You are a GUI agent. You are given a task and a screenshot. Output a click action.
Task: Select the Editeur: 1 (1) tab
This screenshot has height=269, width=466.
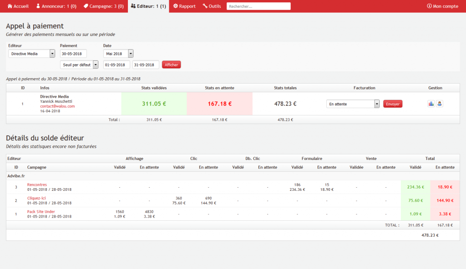click(148, 6)
